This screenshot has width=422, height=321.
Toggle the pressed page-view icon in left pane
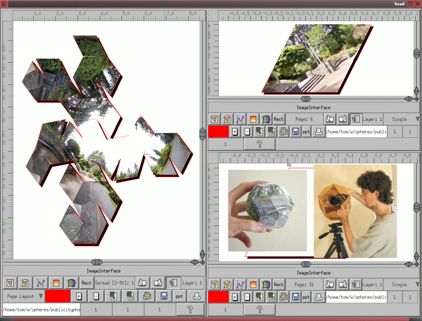point(172,283)
